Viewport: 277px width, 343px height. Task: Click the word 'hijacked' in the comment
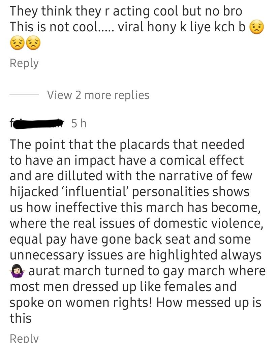(x=34, y=192)
